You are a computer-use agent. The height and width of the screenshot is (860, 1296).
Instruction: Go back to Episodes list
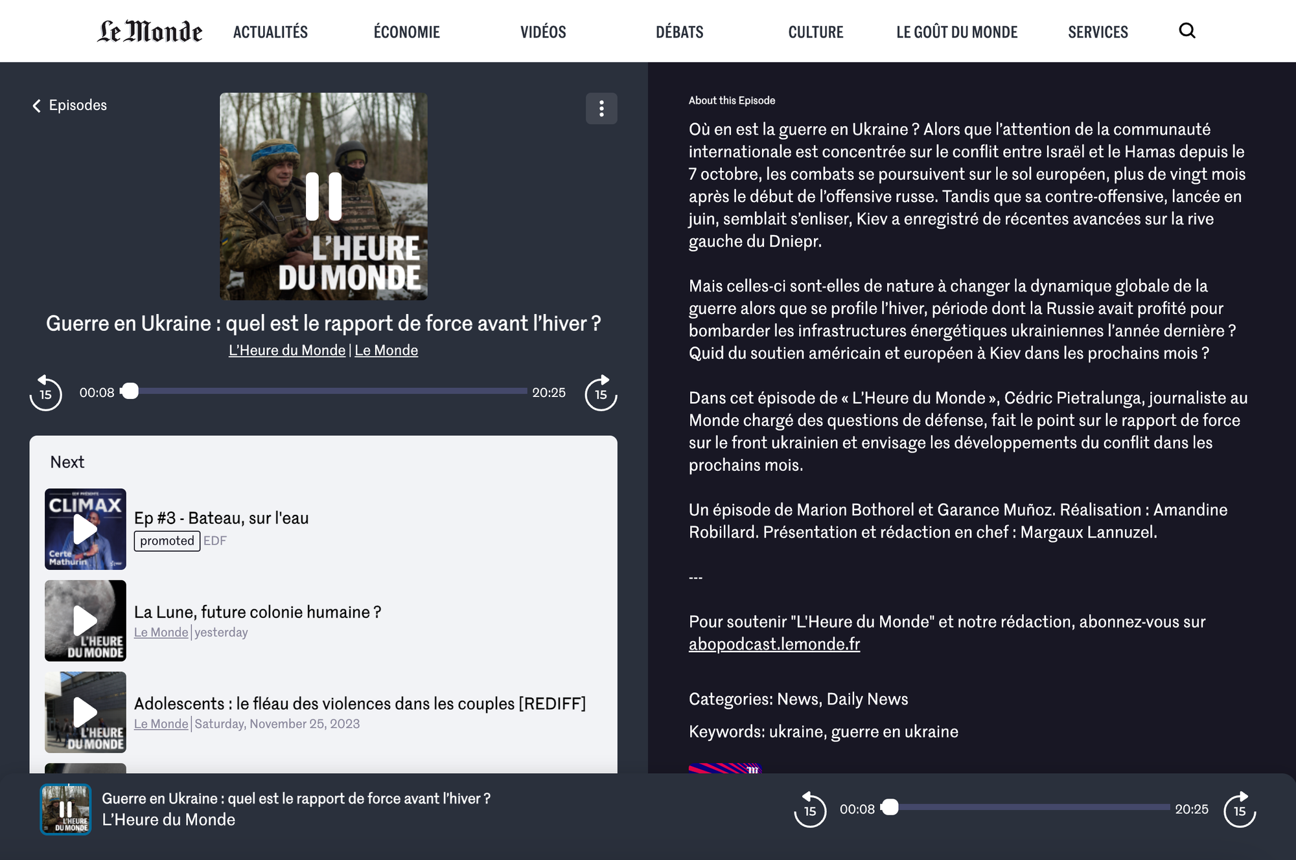point(70,105)
